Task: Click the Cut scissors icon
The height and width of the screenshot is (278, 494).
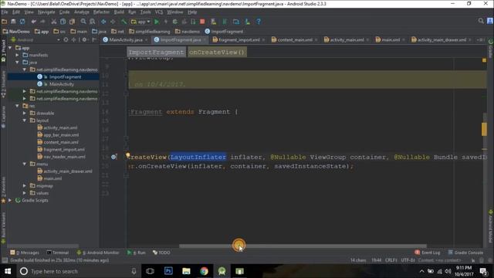Action: point(54,22)
